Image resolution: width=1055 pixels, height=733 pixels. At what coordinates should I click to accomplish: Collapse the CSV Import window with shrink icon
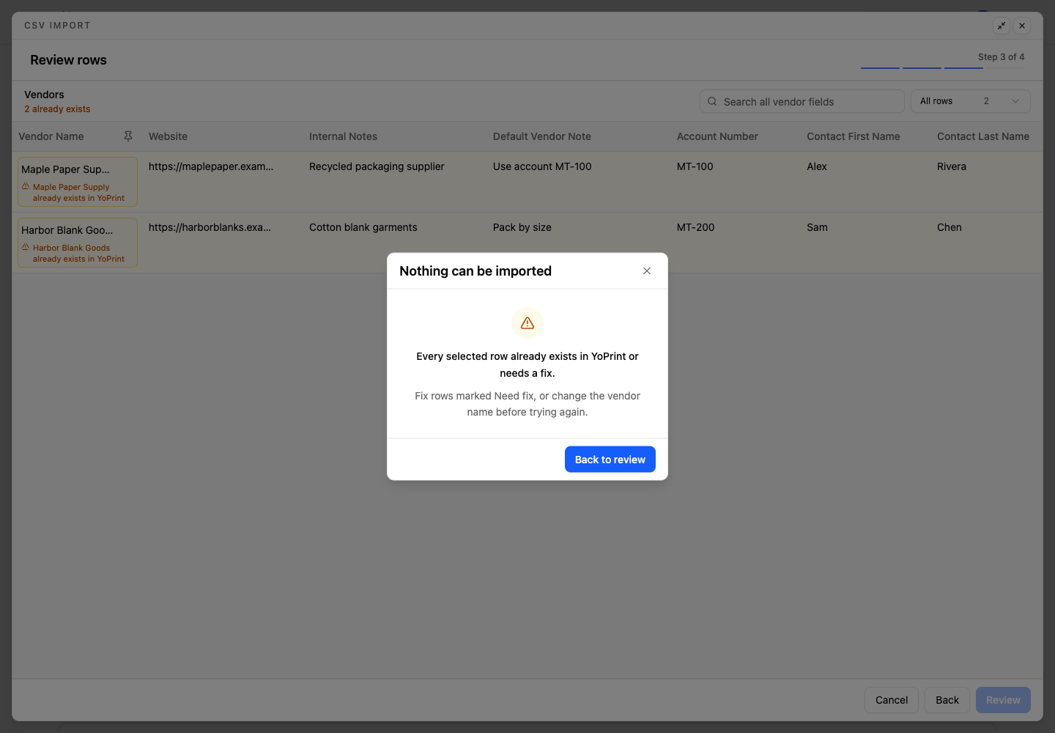click(1002, 26)
